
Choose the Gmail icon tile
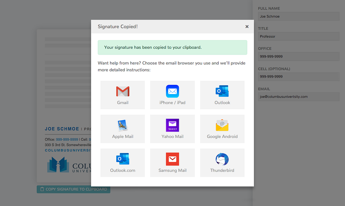point(122,95)
